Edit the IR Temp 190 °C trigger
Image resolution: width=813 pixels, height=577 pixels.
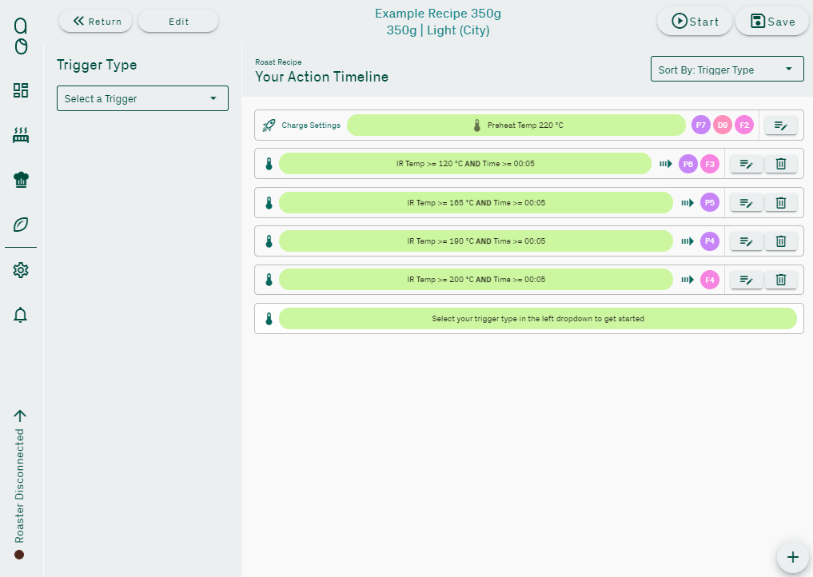pyautogui.click(x=747, y=241)
